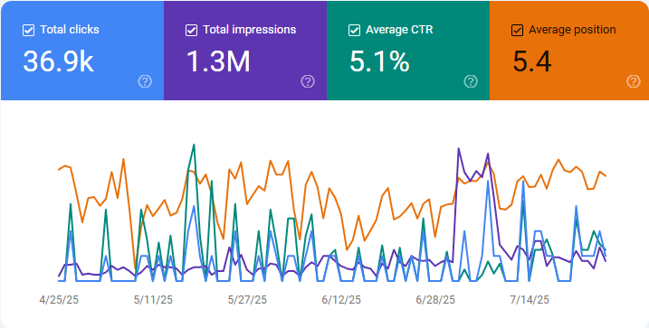Click the Total clicks label
Image resolution: width=649 pixels, height=328 pixels.
point(70,30)
